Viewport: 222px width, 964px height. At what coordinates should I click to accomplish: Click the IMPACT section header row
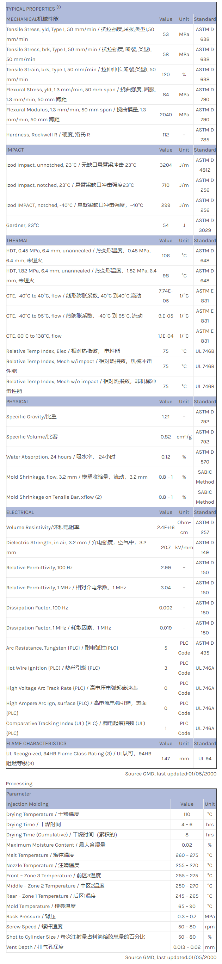(15, 150)
